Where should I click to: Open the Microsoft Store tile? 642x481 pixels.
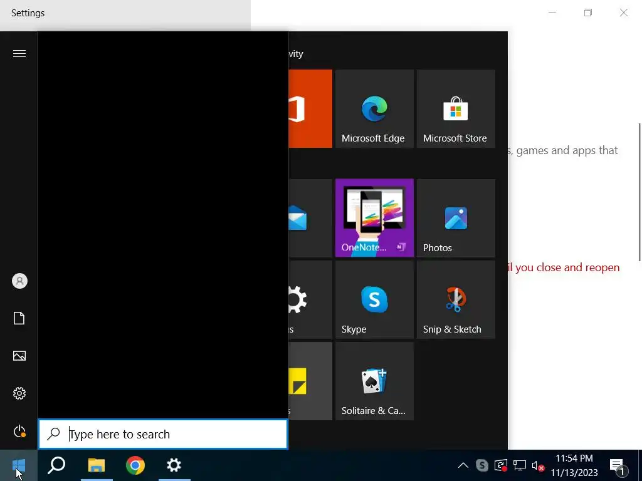456,108
